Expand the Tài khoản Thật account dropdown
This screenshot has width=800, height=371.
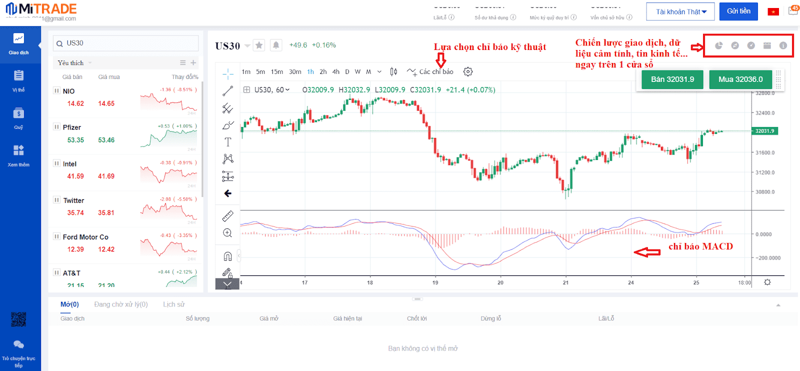pyautogui.click(x=681, y=11)
